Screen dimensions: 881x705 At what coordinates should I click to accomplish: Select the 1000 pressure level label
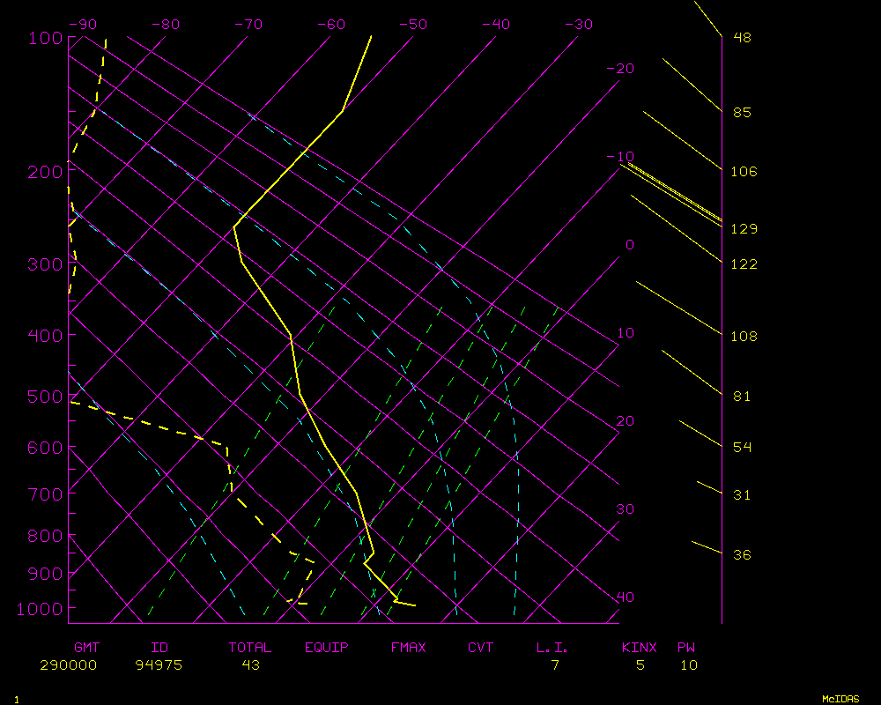(41, 609)
